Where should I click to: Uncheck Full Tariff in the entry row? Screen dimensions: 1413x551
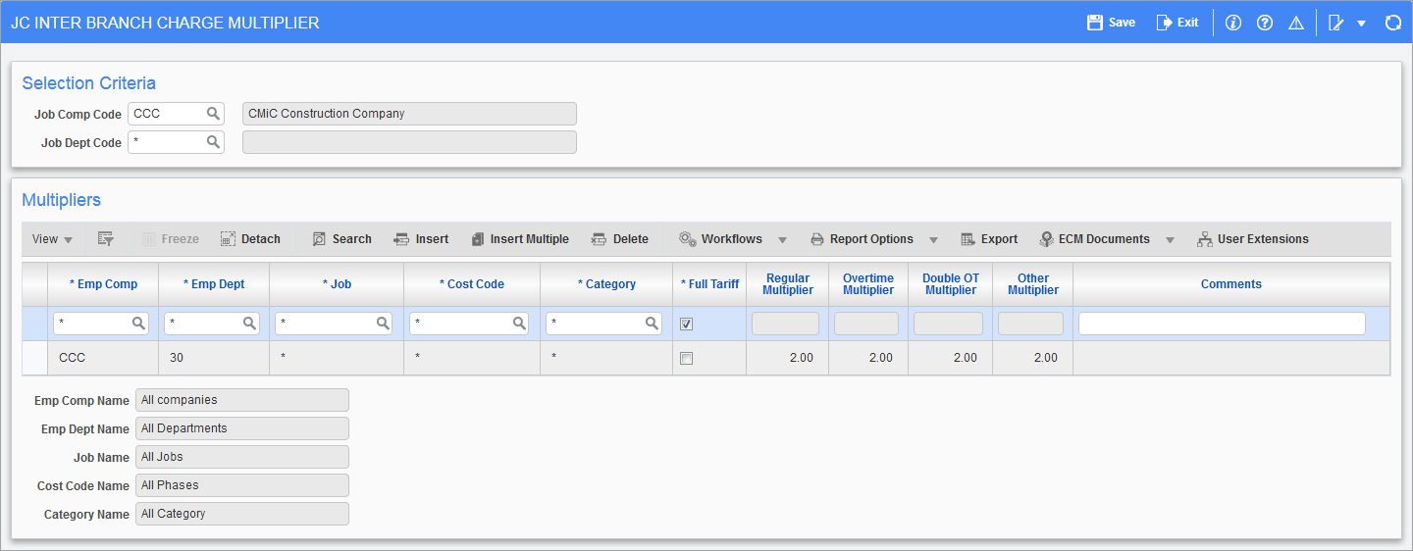pos(686,324)
